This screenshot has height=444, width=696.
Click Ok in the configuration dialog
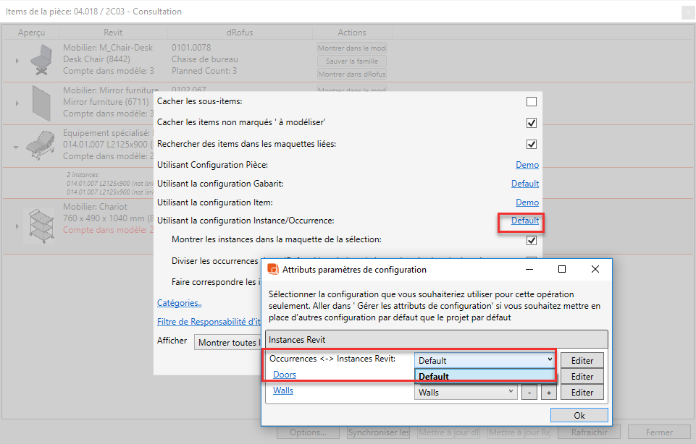pyautogui.click(x=579, y=415)
